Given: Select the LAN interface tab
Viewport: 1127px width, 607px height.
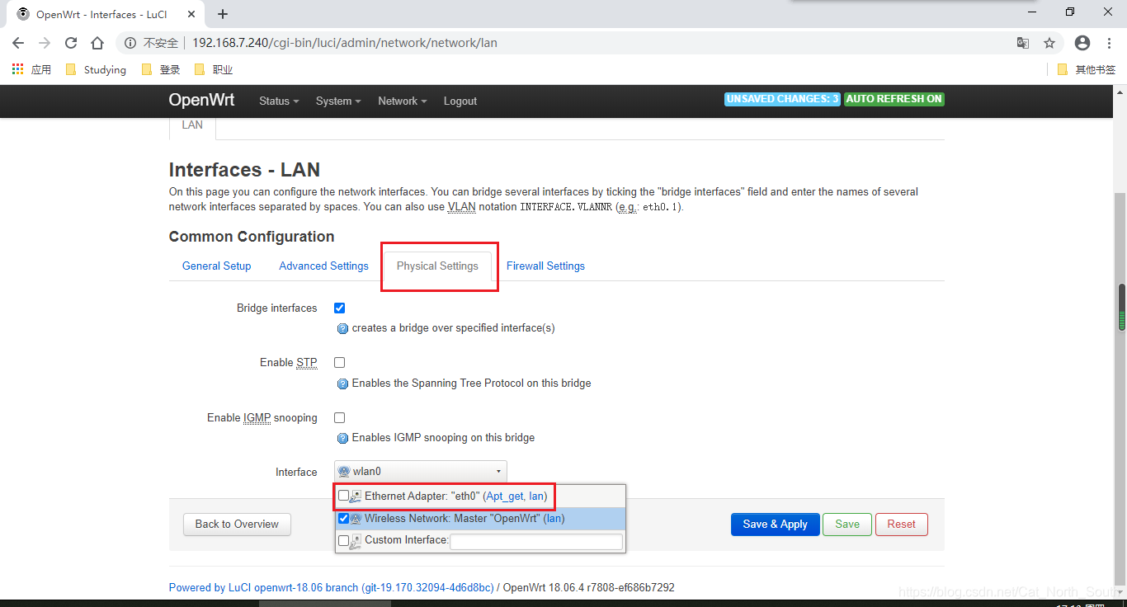Looking at the screenshot, I should click(192, 125).
